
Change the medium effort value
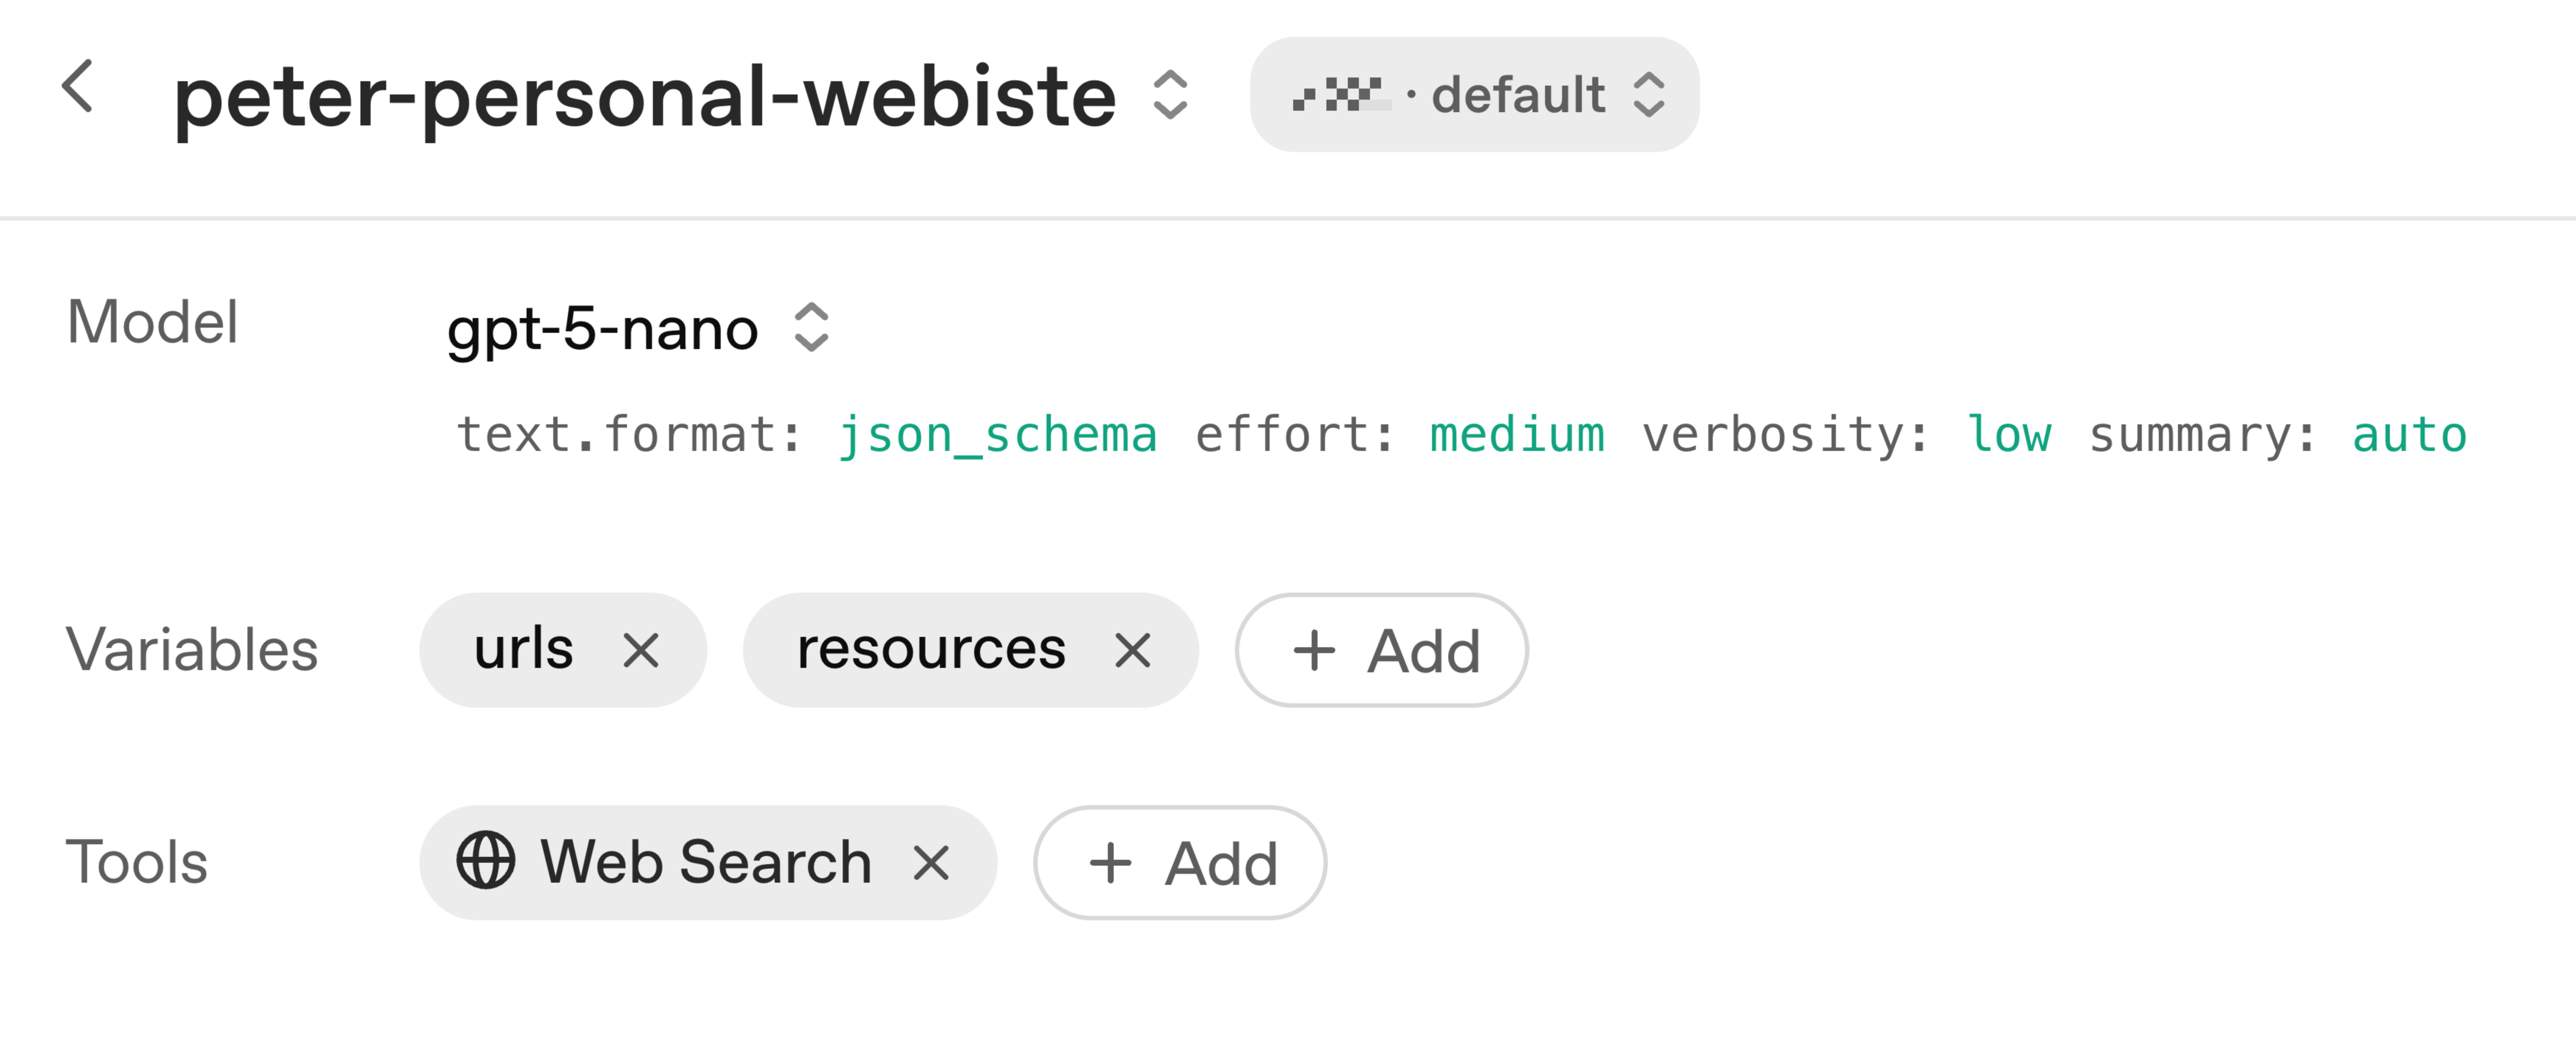click(x=1517, y=435)
